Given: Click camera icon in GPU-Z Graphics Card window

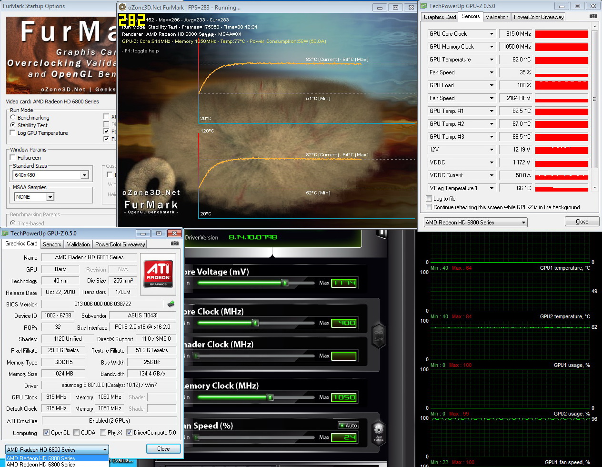Looking at the screenshot, I should pyautogui.click(x=175, y=243).
